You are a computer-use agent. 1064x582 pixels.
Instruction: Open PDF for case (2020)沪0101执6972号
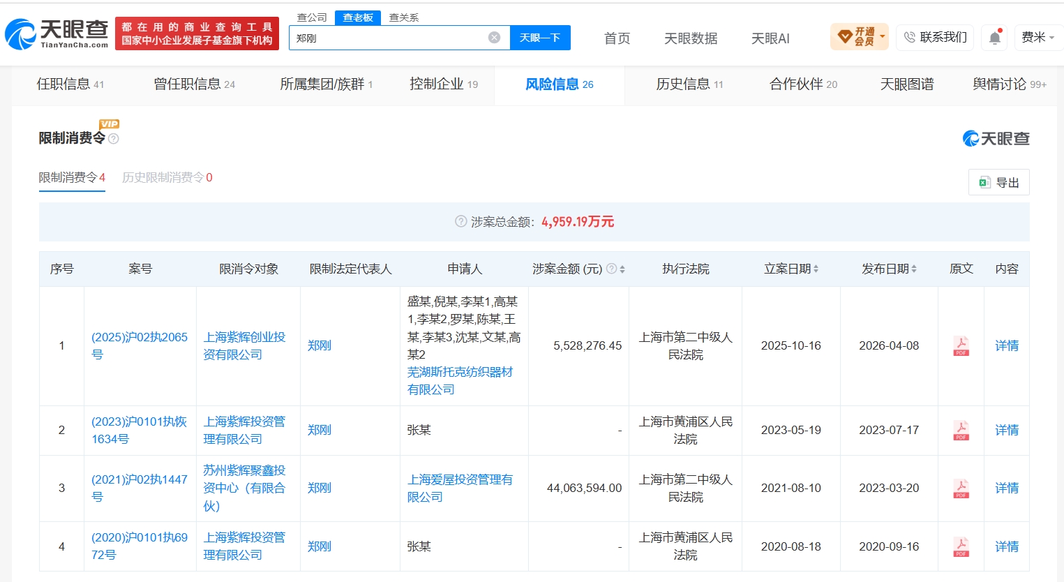tap(961, 546)
